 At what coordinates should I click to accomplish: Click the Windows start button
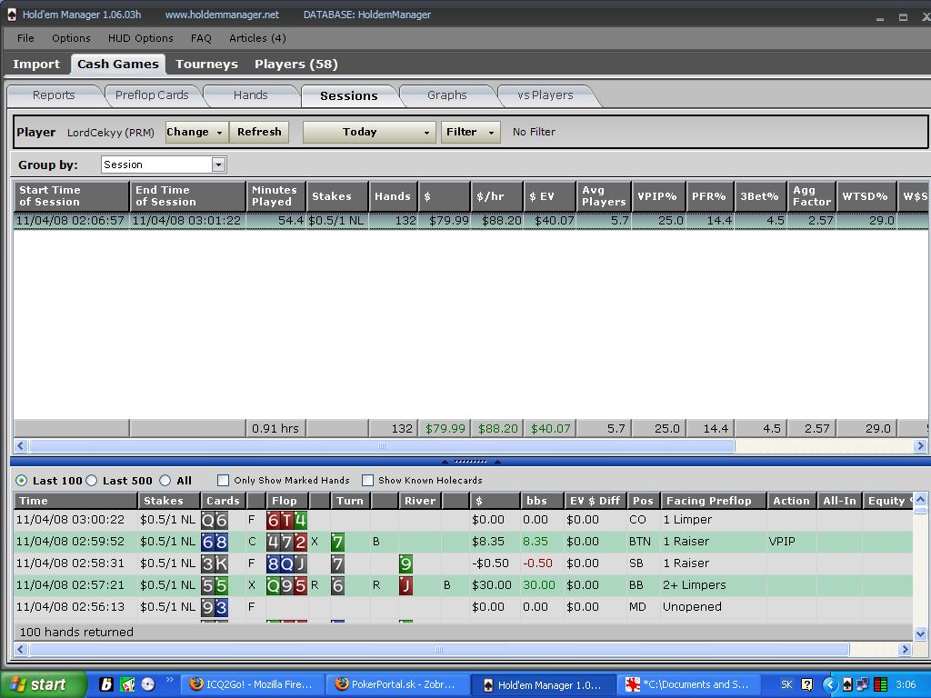point(42,684)
